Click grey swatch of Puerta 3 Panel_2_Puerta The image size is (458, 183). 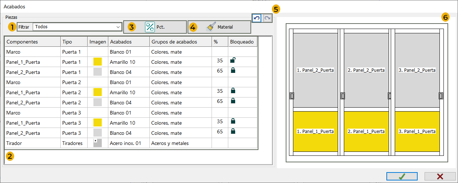pos(97,133)
